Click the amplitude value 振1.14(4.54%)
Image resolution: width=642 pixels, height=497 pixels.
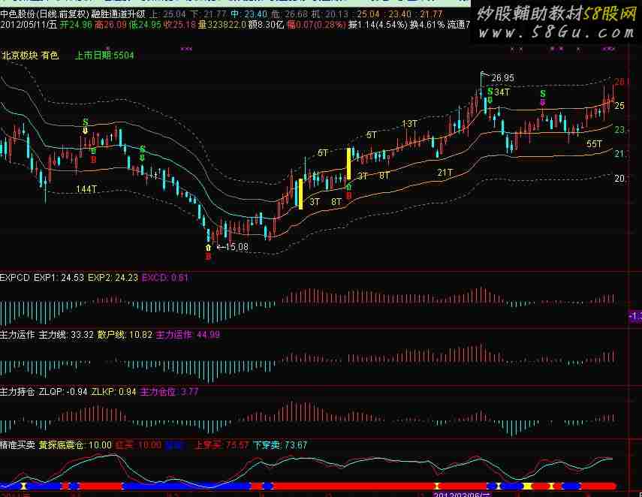point(378,25)
